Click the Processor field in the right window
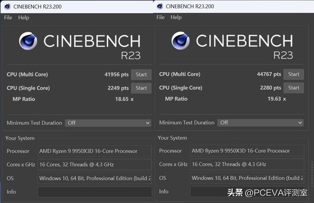This screenshot has width=314, height=203. 247,151
